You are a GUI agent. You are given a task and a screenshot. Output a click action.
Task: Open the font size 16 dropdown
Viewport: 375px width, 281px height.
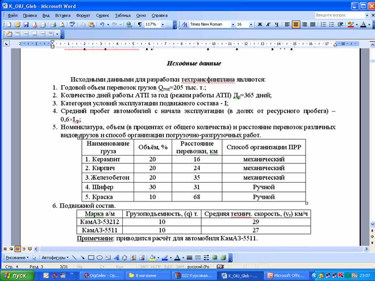(x=249, y=25)
